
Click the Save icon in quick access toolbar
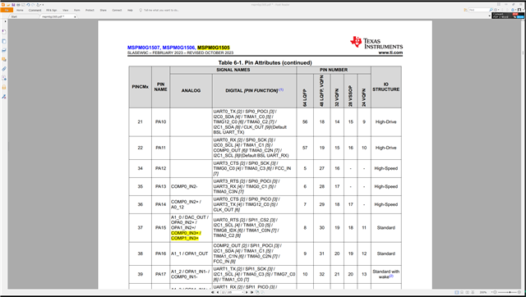coord(13,5)
